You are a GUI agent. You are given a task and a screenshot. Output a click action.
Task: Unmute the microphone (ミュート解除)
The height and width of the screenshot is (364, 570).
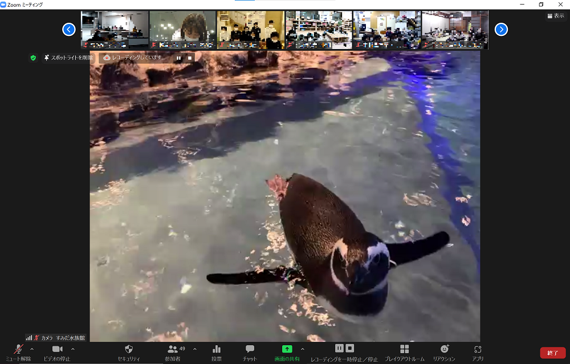click(x=18, y=349)
